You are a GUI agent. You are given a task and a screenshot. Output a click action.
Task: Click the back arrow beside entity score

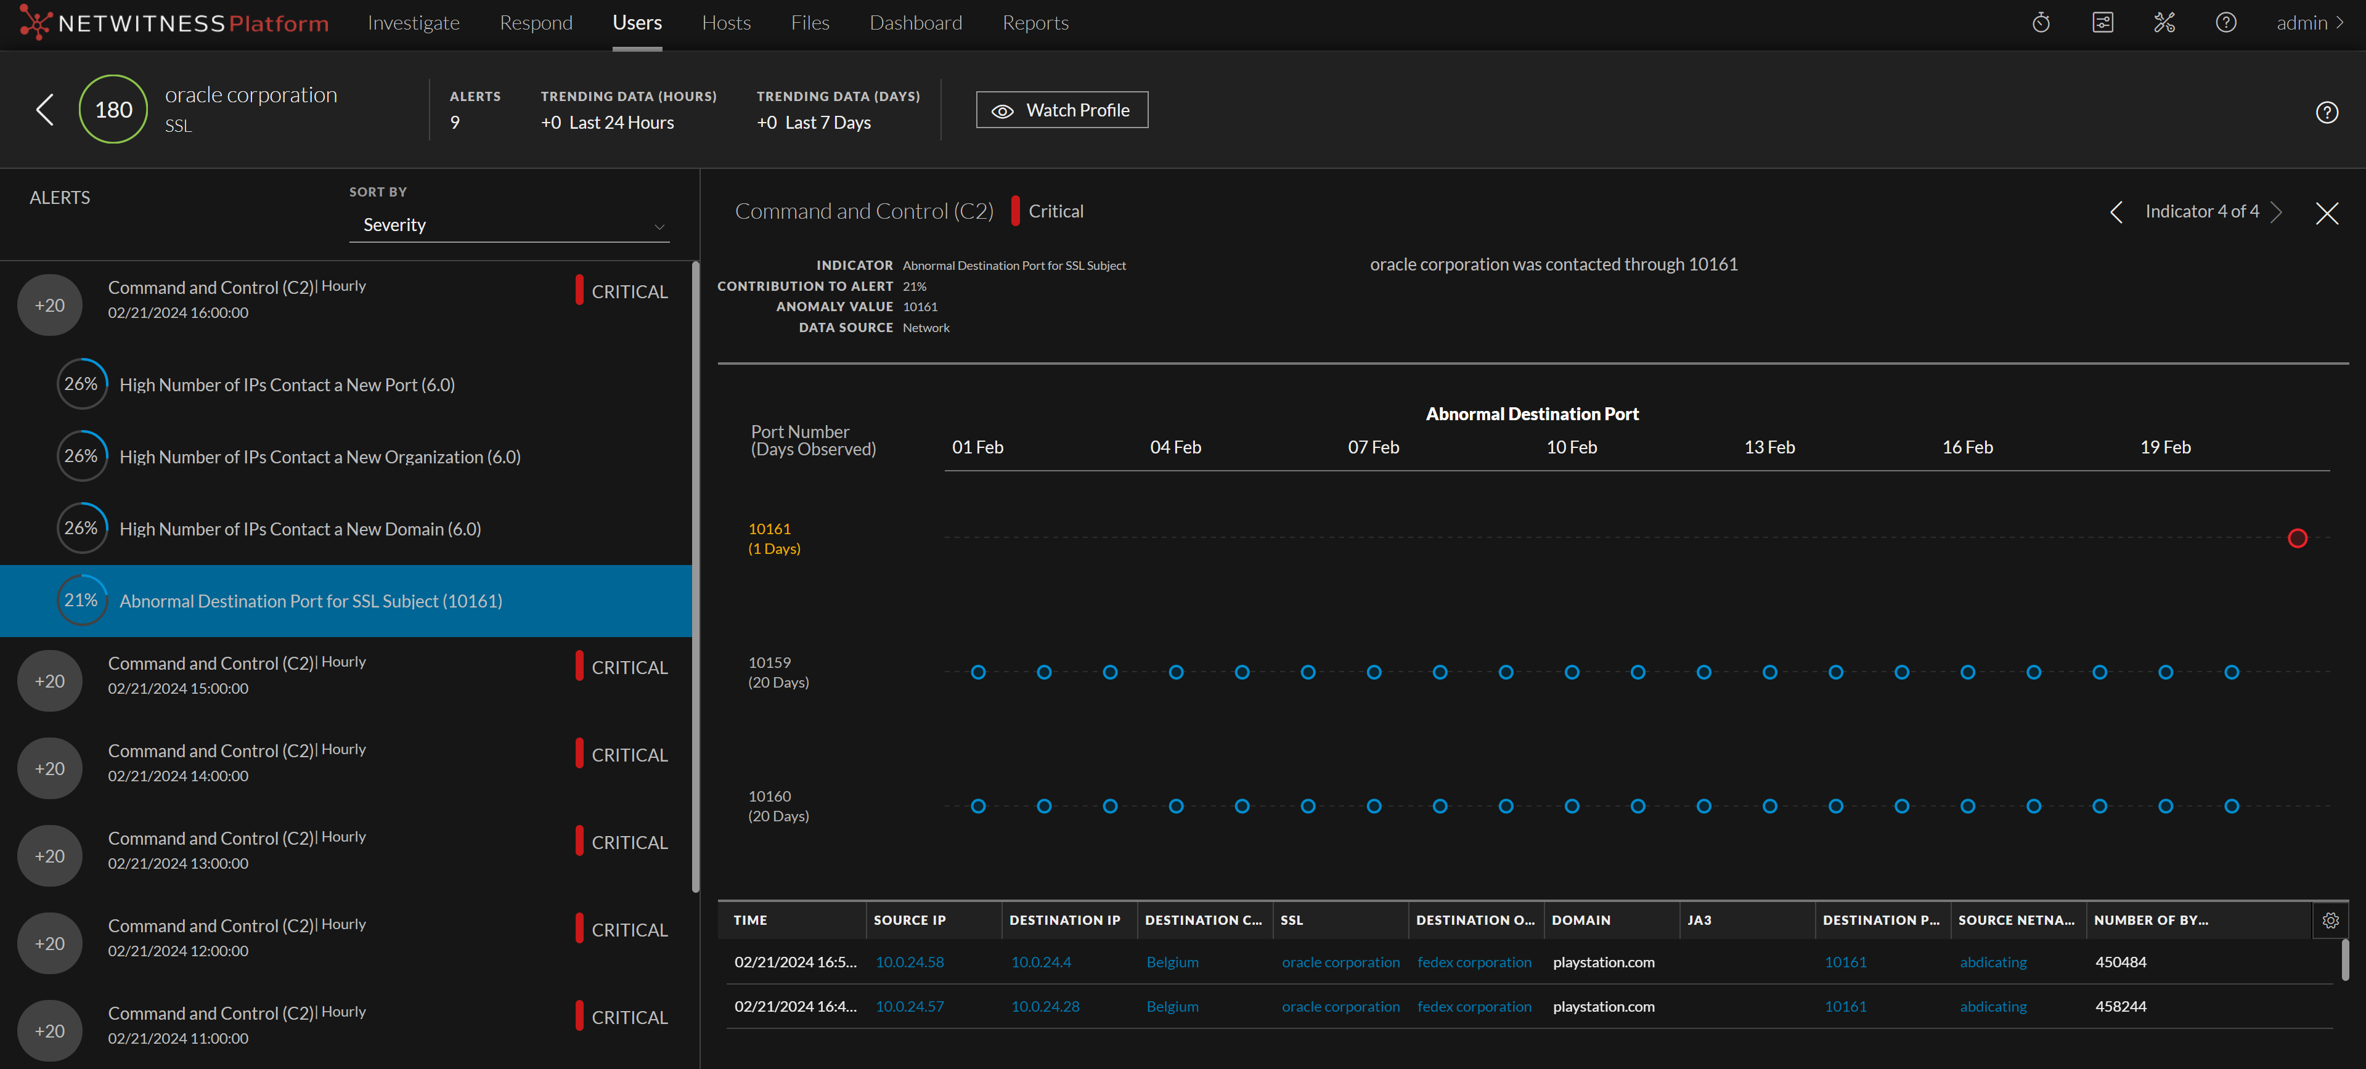pyautogui.click(x=44, y=109)
